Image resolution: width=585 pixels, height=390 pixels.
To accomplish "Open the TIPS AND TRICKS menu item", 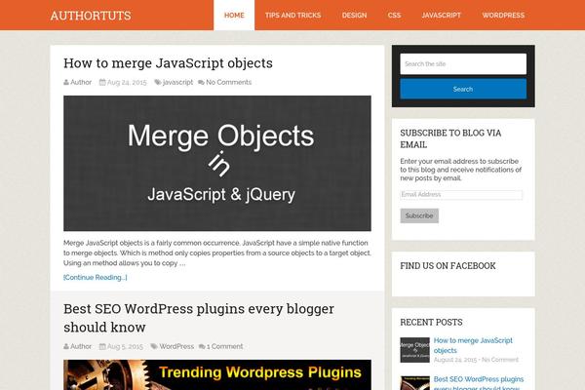I will pyautogui.click(x=292, y=16).
